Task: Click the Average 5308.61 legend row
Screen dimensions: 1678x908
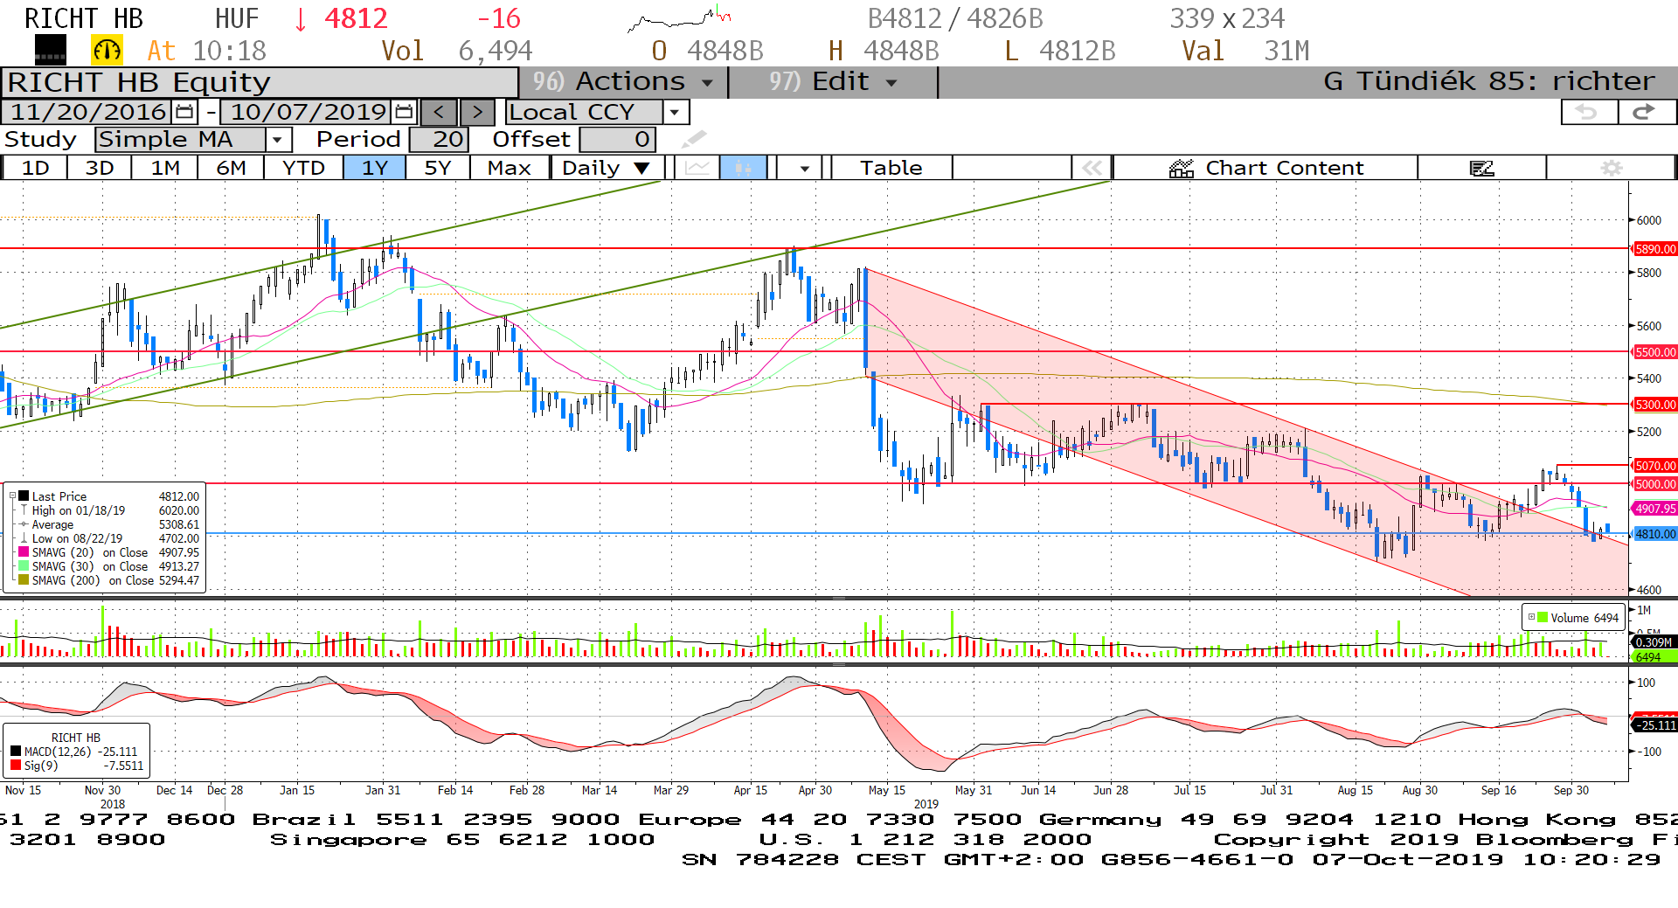Action: click(109, 523)
